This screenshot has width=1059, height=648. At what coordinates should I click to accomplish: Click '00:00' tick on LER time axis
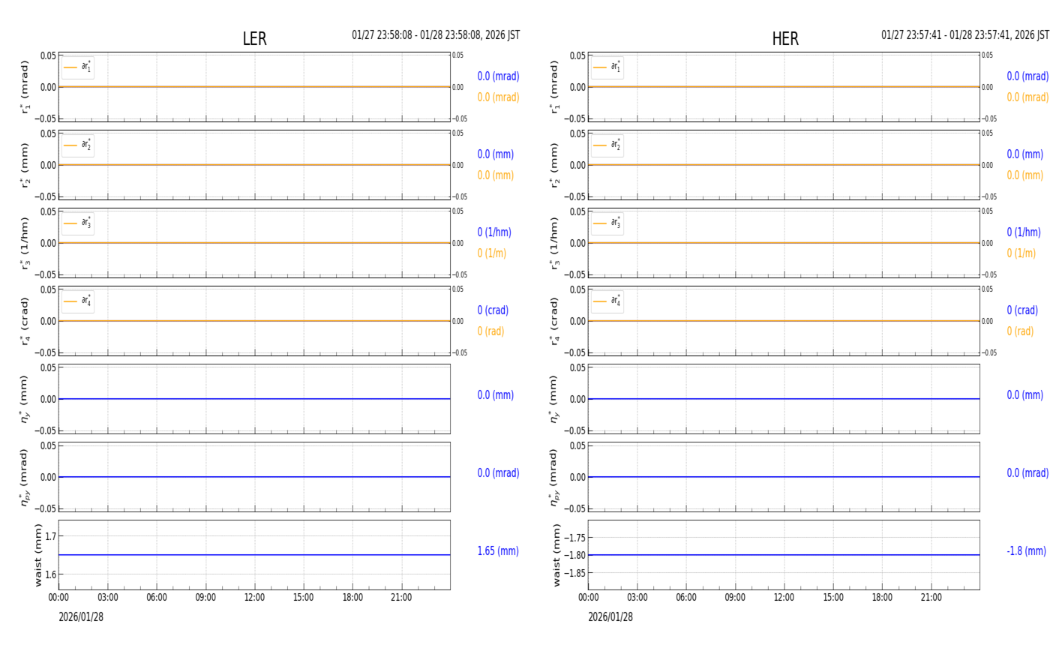pos(58,598)
